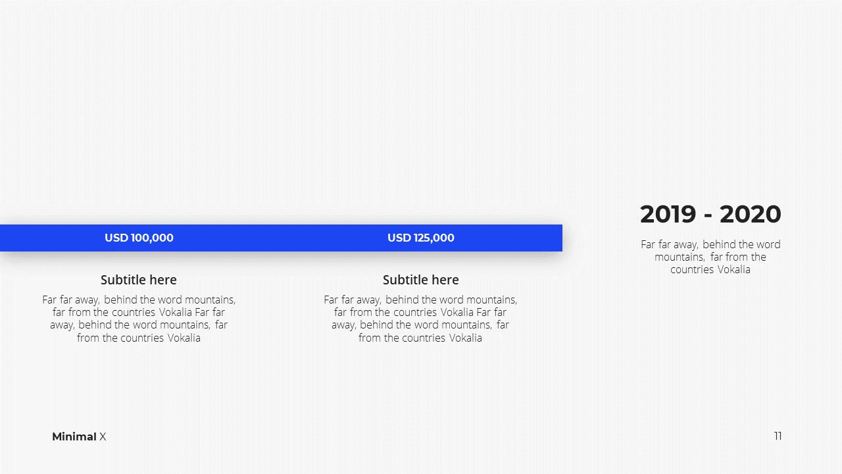Select the paragraph under the left subtitle
This screenshot has width=842, height=474.
139,319
